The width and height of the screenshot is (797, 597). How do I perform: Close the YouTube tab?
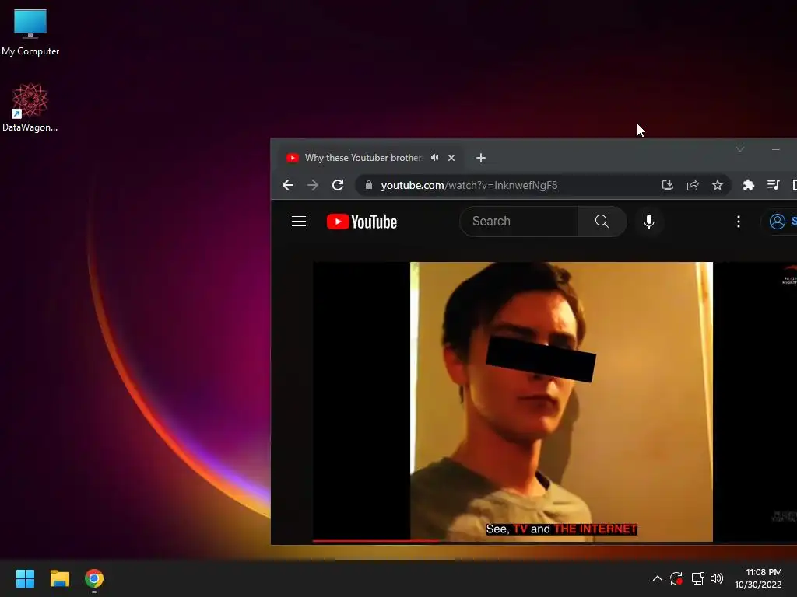[451, 158]
